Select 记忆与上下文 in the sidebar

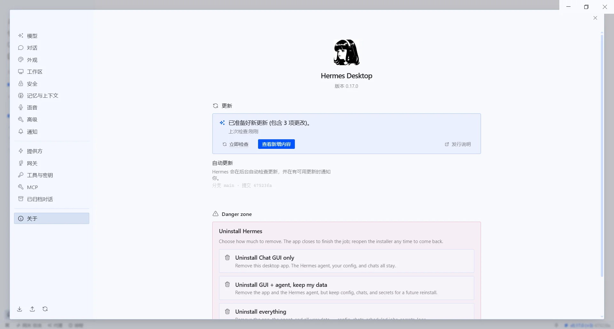[x=51, y=96]
